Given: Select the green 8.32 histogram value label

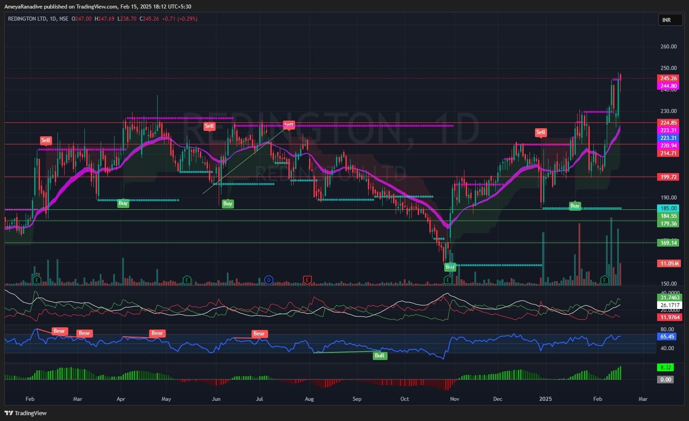Looking at the screenshot, I should pos(665,368).
